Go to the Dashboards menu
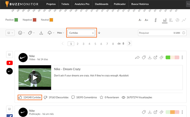This screenshot has width=190, height=117. 102,4
